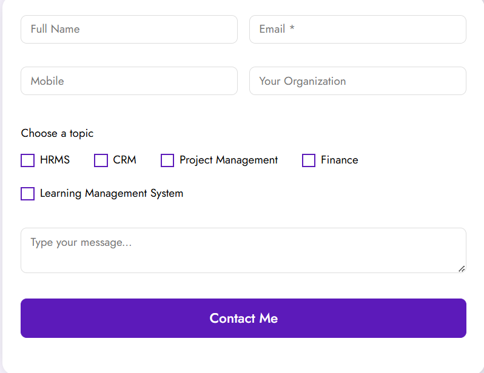This screenshot has width=484, height=373.
Task: Check the Project Management checkbox
Action: pyautogui.click(x=167, y=160)
